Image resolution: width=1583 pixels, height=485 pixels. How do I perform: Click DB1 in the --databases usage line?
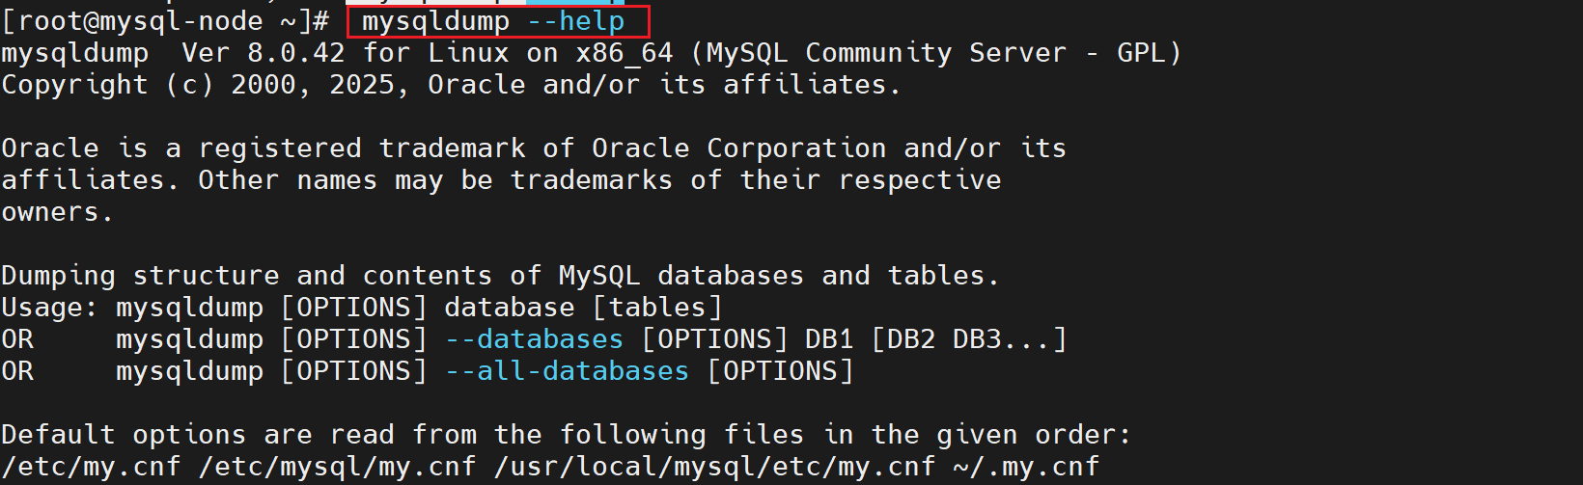[829, 339]
